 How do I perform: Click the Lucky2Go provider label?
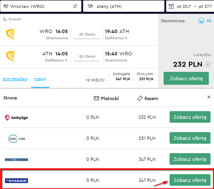[x=202, y=55]
